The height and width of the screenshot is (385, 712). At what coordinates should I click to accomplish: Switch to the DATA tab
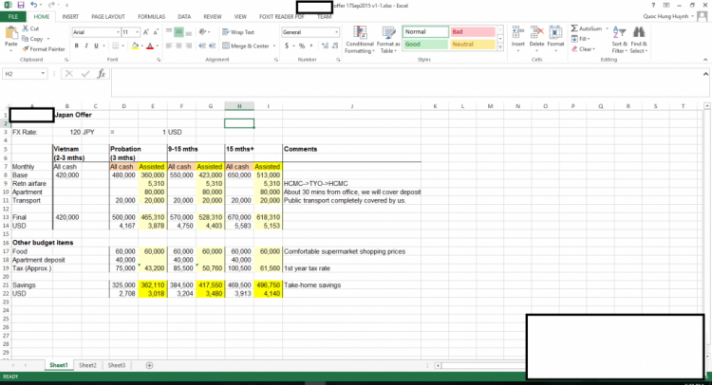tap(184, 17)
